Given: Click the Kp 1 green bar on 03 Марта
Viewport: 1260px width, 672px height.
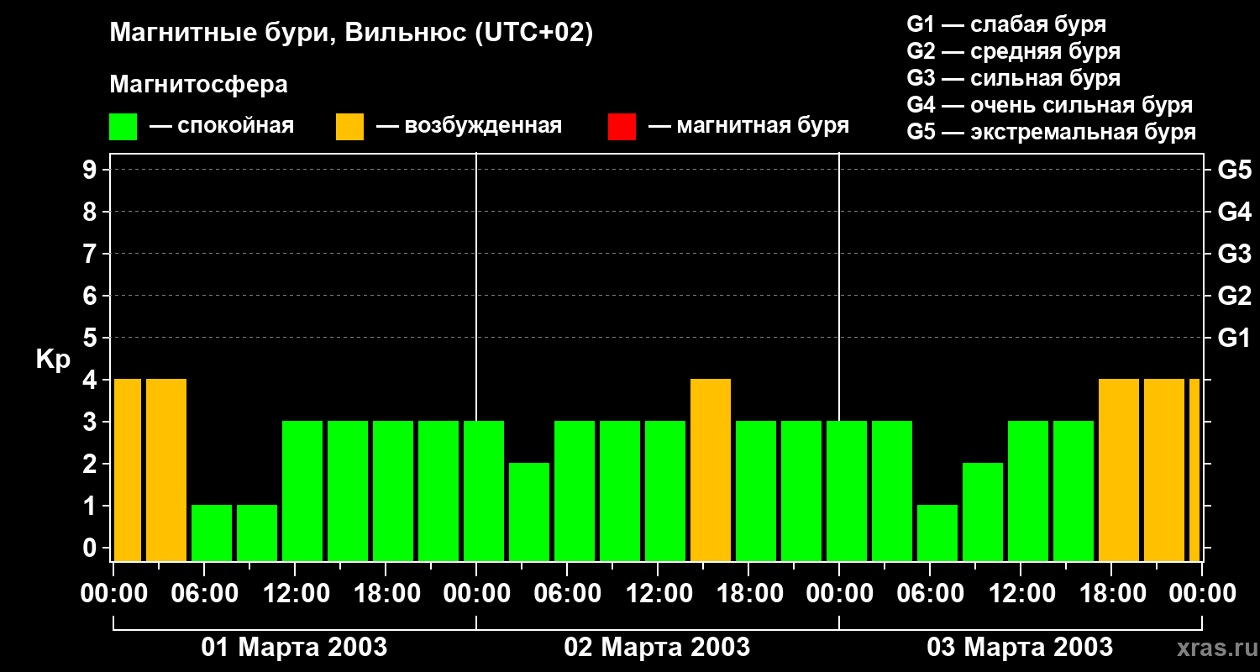Looking at the screenshot, I should coord(937,533).
